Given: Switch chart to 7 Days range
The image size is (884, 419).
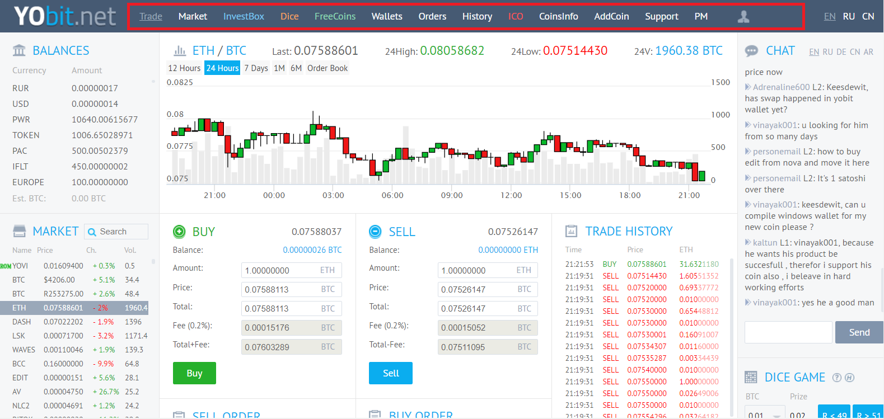Looking at the screenshot, I should pyautogui.click(x=256, y=68).
